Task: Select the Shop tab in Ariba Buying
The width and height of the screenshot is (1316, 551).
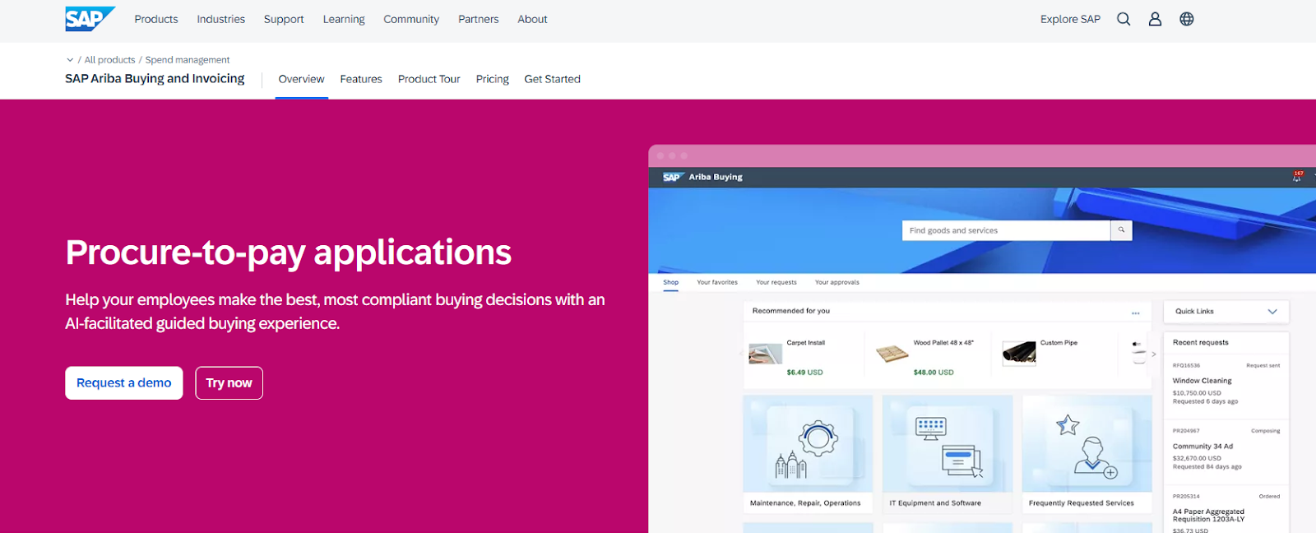Action: click(671, 282)
